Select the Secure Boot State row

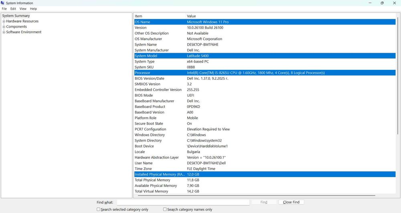[x=265, y=124]
